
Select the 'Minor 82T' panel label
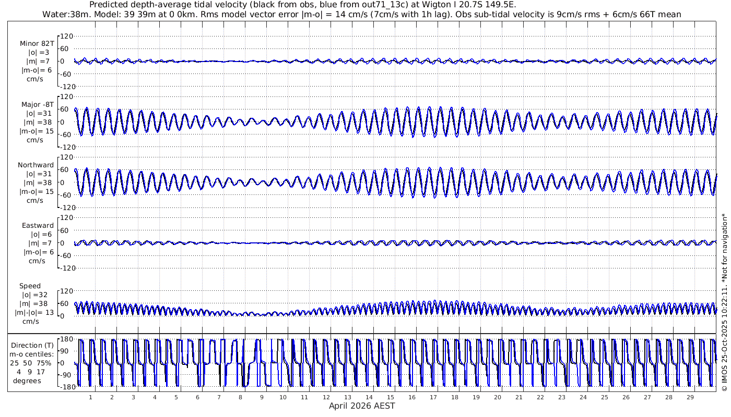pos(37,43)
